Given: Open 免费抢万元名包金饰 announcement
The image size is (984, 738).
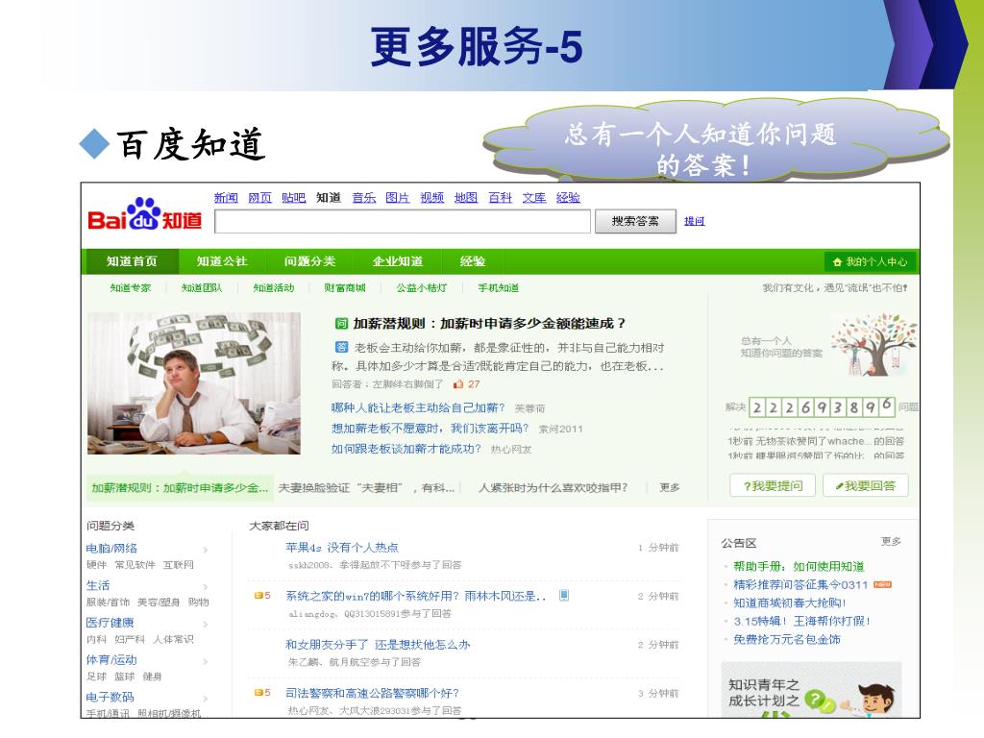Looking at the screenshot, I should [787, 639].
